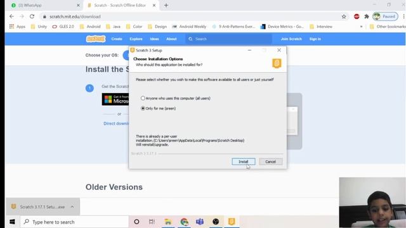
Task: Expand the hidden bookmarks chevron
Action: (361, 27)
